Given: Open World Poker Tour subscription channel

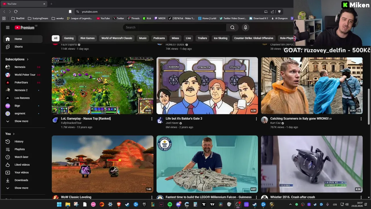Looking at the screenshot, I should [x=23, y=75].
